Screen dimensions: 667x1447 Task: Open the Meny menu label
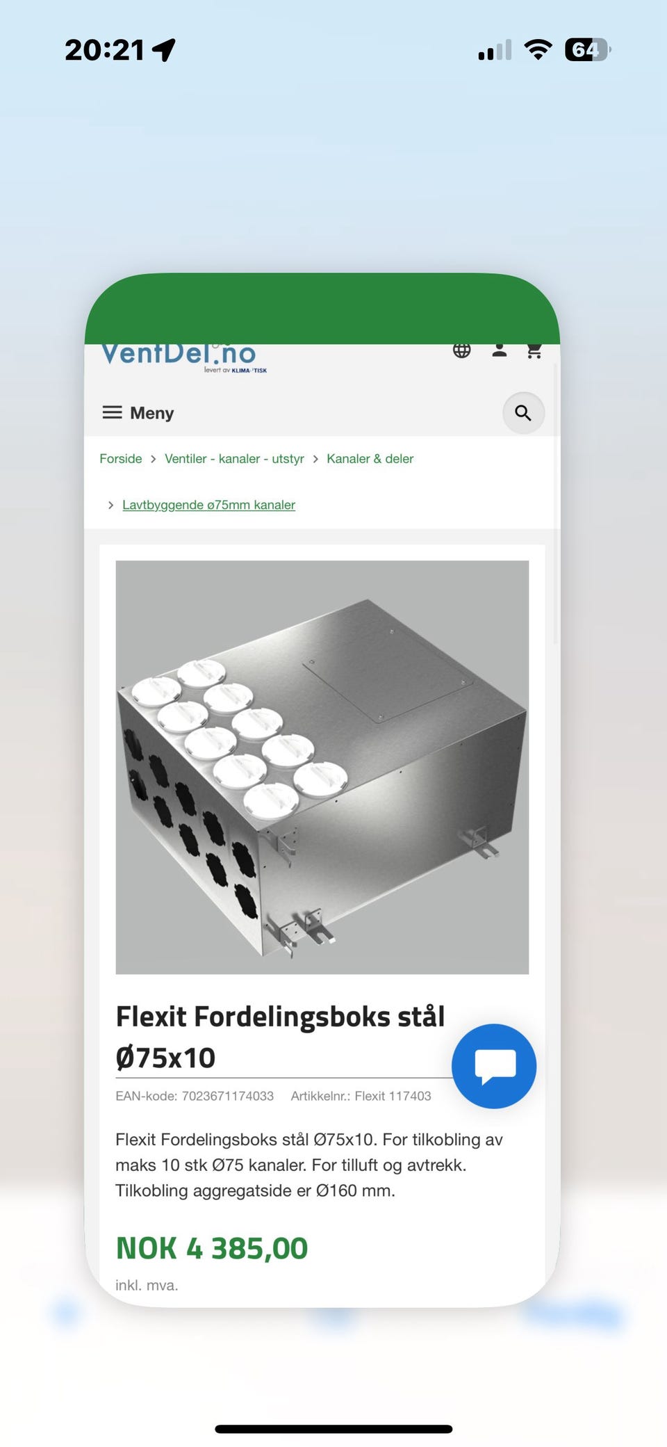tap(151, 413)
